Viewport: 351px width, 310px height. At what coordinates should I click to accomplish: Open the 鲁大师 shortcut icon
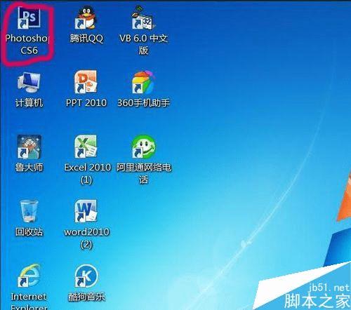[x=29, y=147]
